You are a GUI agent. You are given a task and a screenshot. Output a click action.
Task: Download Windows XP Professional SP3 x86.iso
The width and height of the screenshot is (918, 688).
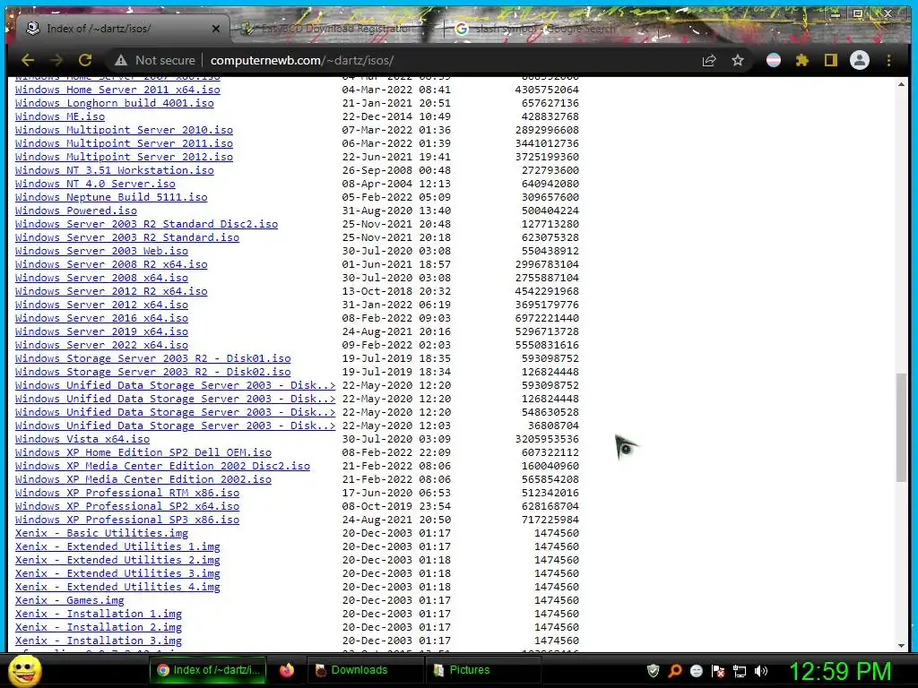coord(127,520)
